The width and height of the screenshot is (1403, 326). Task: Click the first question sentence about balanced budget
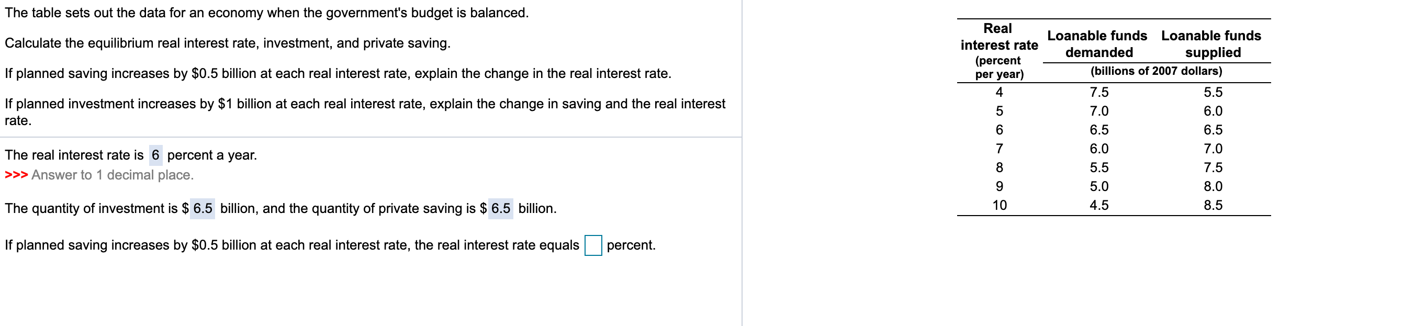(266, 15)
